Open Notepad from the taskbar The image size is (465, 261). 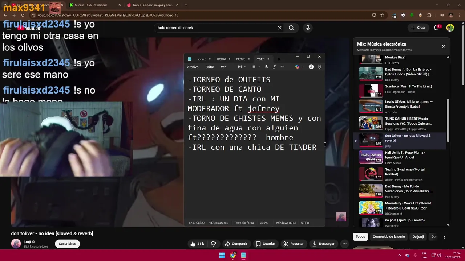click(243, 255)
